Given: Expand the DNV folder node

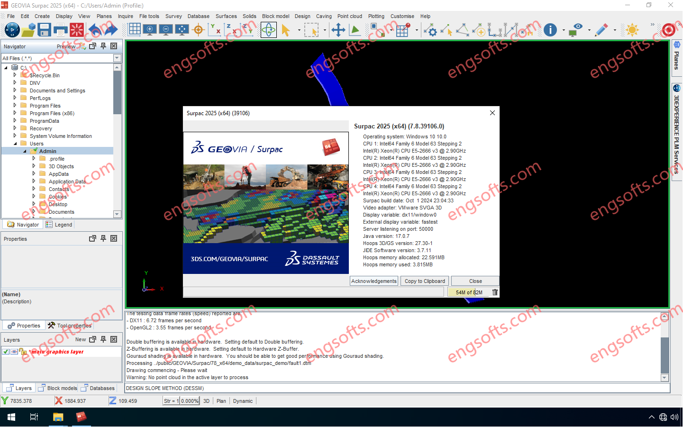Looking at the screenshot, I should pos(15,83).
